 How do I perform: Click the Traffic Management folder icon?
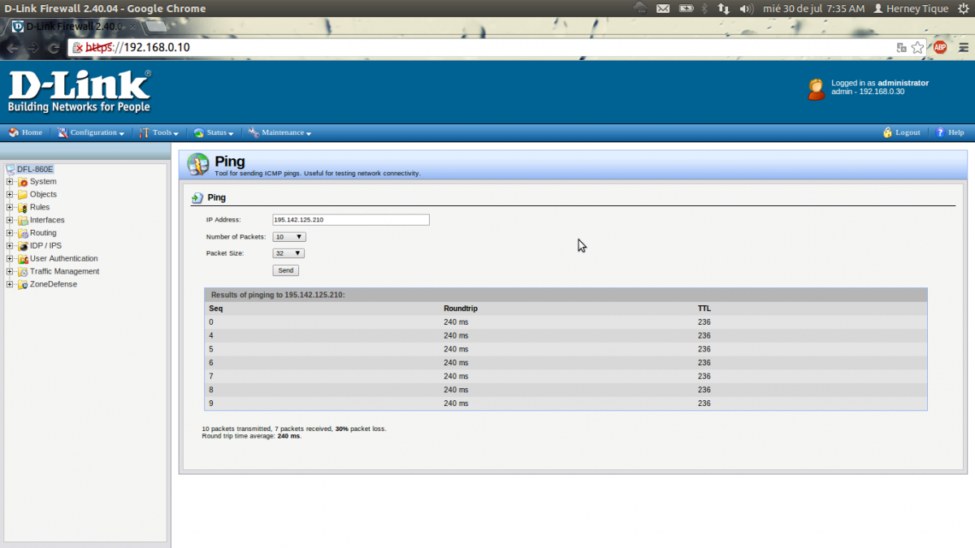(23, 272)
